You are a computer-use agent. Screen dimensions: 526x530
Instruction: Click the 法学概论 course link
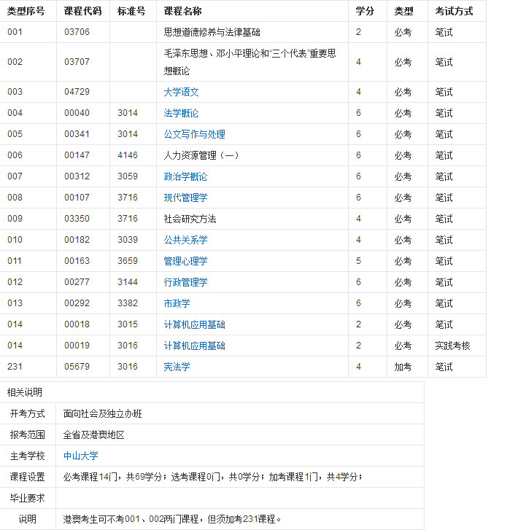pos(181,113)
